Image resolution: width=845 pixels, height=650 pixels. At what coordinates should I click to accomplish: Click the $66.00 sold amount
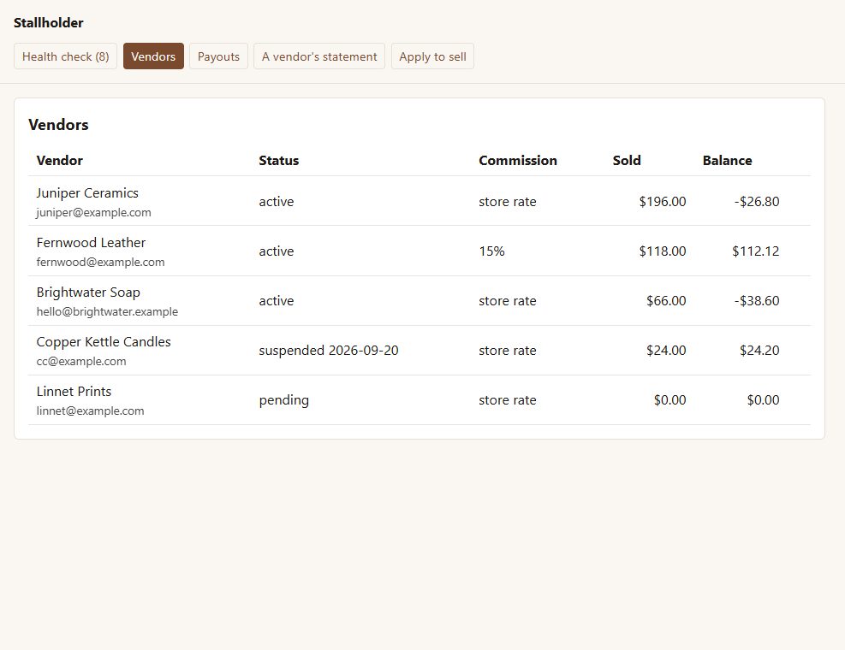(666, 300)
